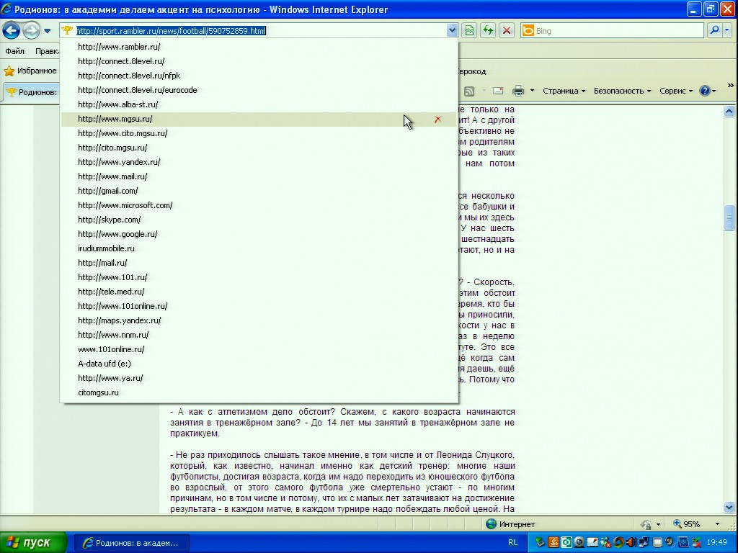738x553 pixels.
Task: Open the пуск Start menu
Action: coord(33,543)
